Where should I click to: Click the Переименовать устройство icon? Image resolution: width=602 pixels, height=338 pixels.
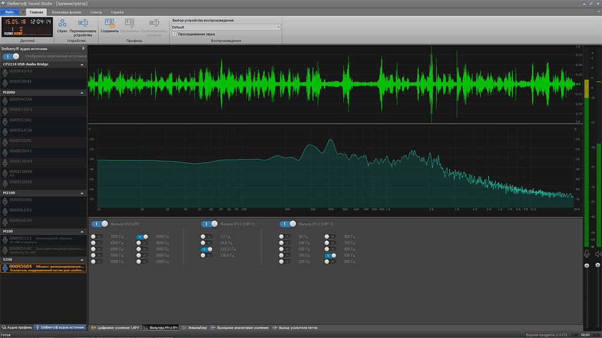tap(83, 23)
